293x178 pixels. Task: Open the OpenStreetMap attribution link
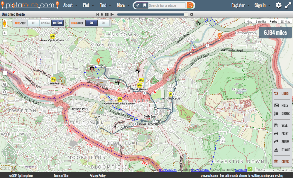[x=200, y=170]
